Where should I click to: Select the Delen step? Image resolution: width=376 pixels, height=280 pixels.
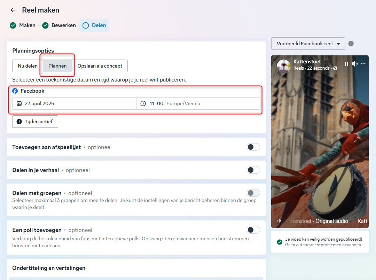tap(94, 25)
